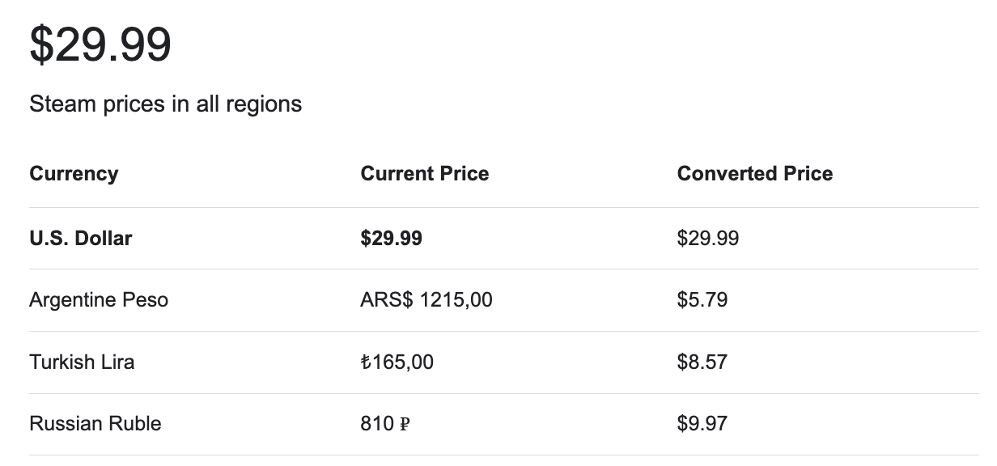This screenshot has height=466, width=997.
Task: Select the Russian Ruble row label
Action: tap(95, 424)
